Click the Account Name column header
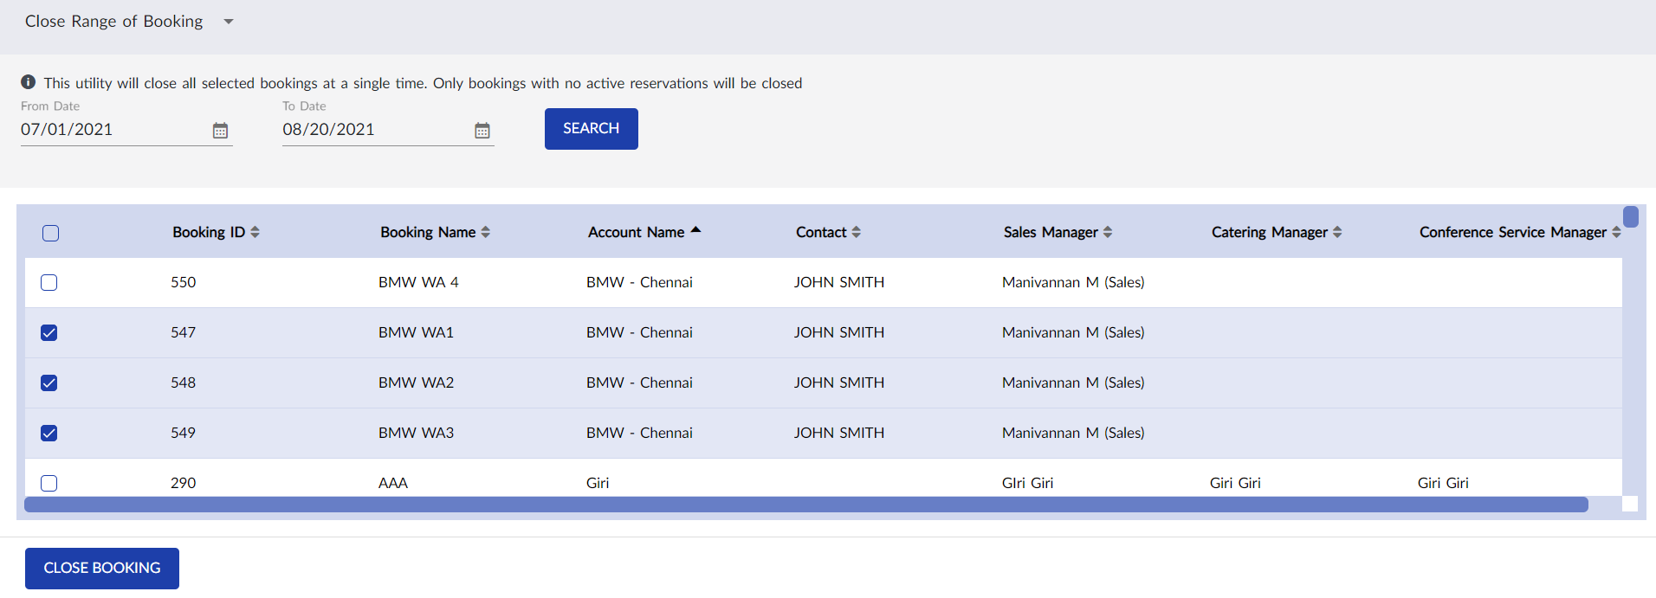Screen dimensions: 1656x598 (637, 232)
